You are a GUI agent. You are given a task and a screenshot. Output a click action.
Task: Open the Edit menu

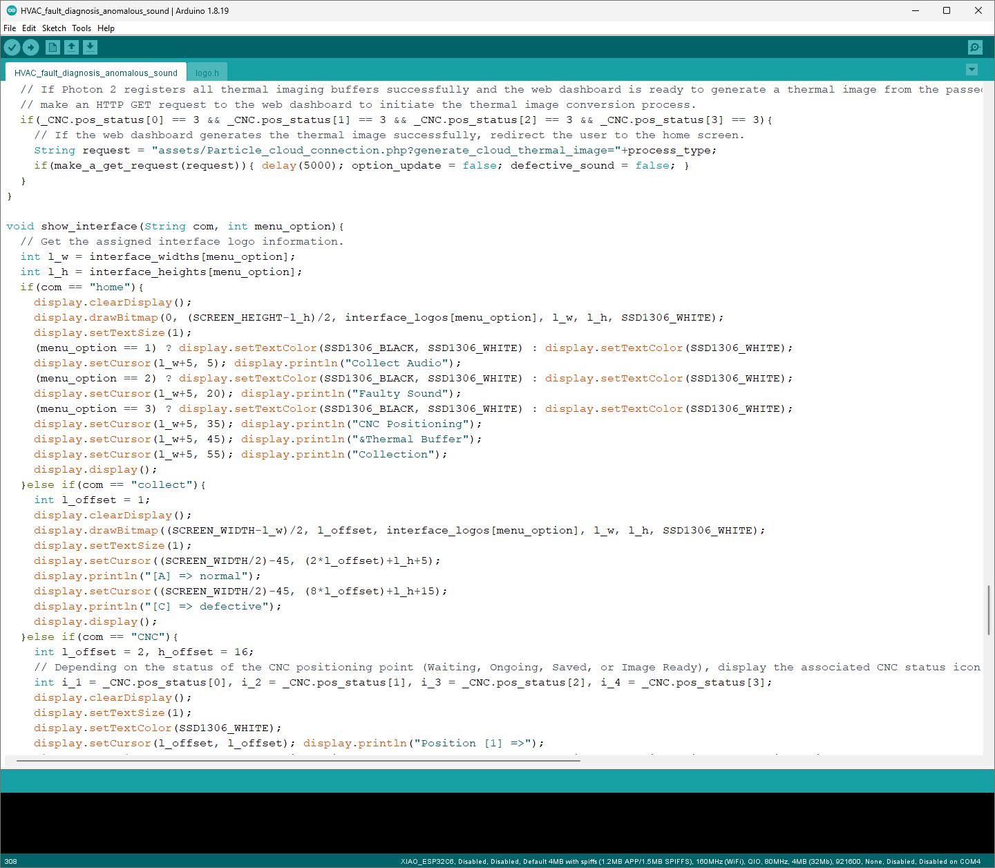click(28, 28)
